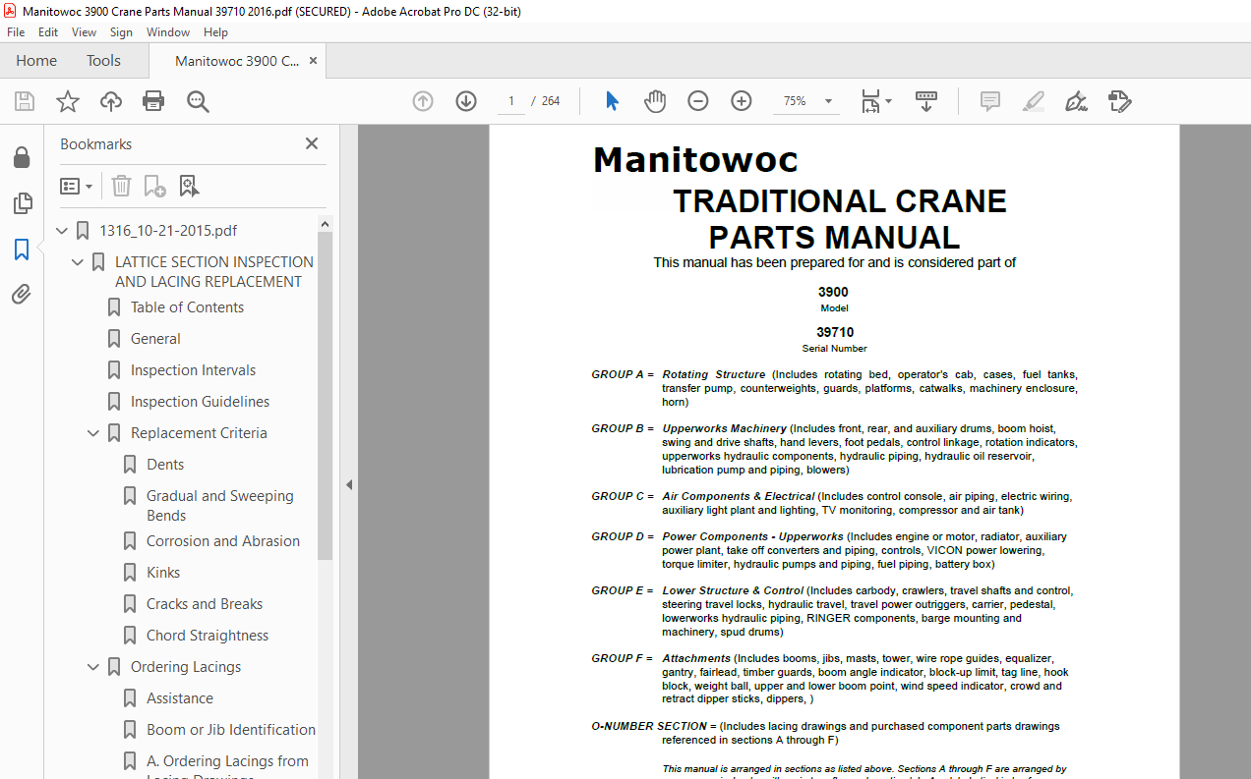This screenshot has height=779, width=1251.
Task: Open the Help menu
Action: click(215, 32)
